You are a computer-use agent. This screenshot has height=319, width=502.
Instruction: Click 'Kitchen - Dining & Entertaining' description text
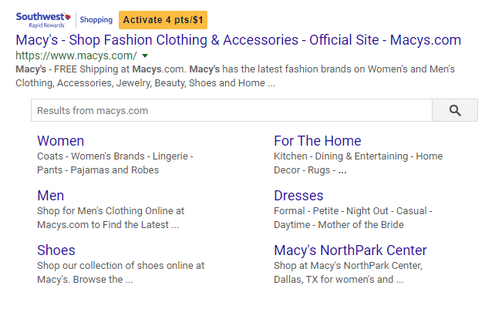(341, 156)
